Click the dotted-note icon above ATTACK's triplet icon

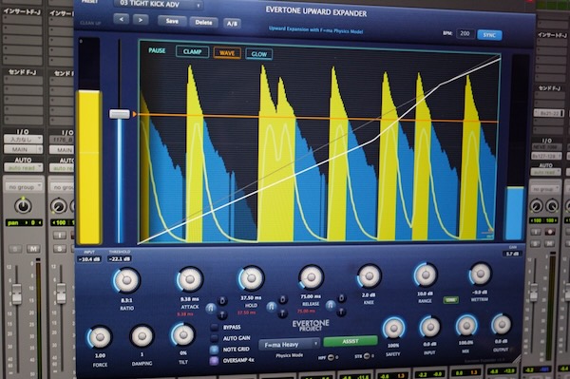[222, 300]
